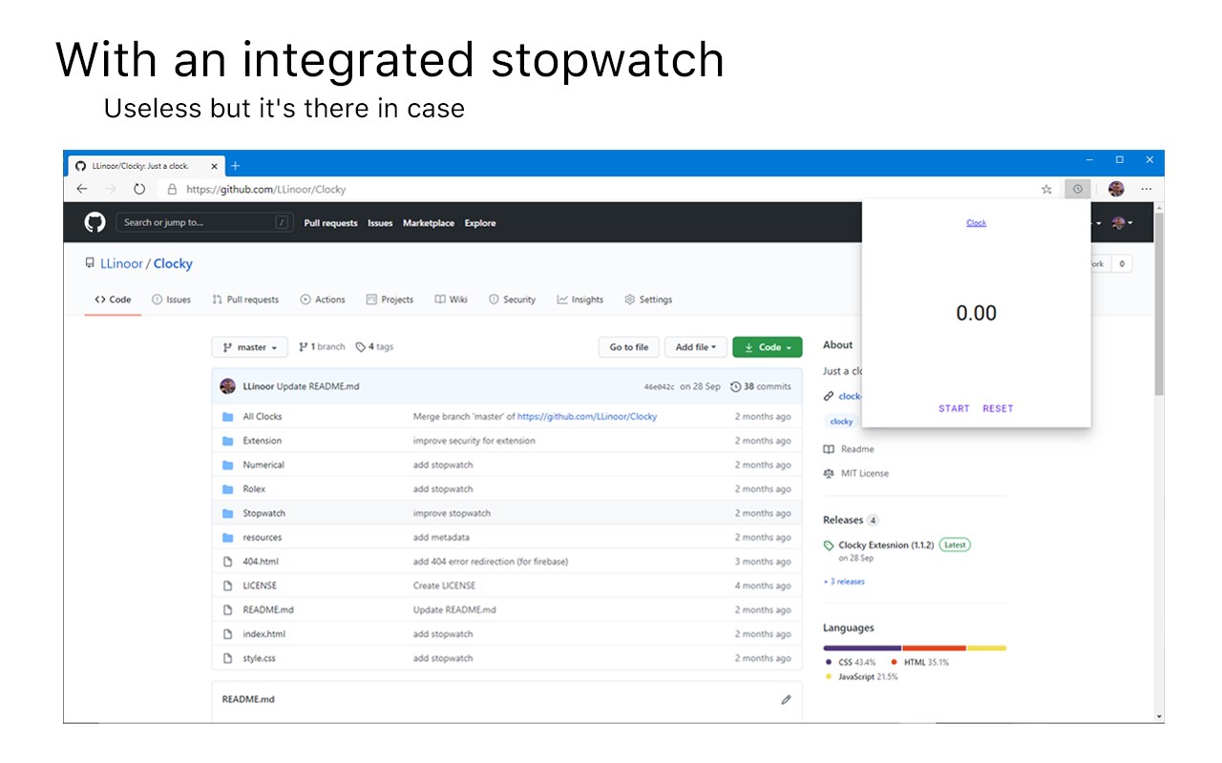Click RESET in the stopwatch popup
Viewport: 1222px width, 763px height.
(x=998, y=408)
